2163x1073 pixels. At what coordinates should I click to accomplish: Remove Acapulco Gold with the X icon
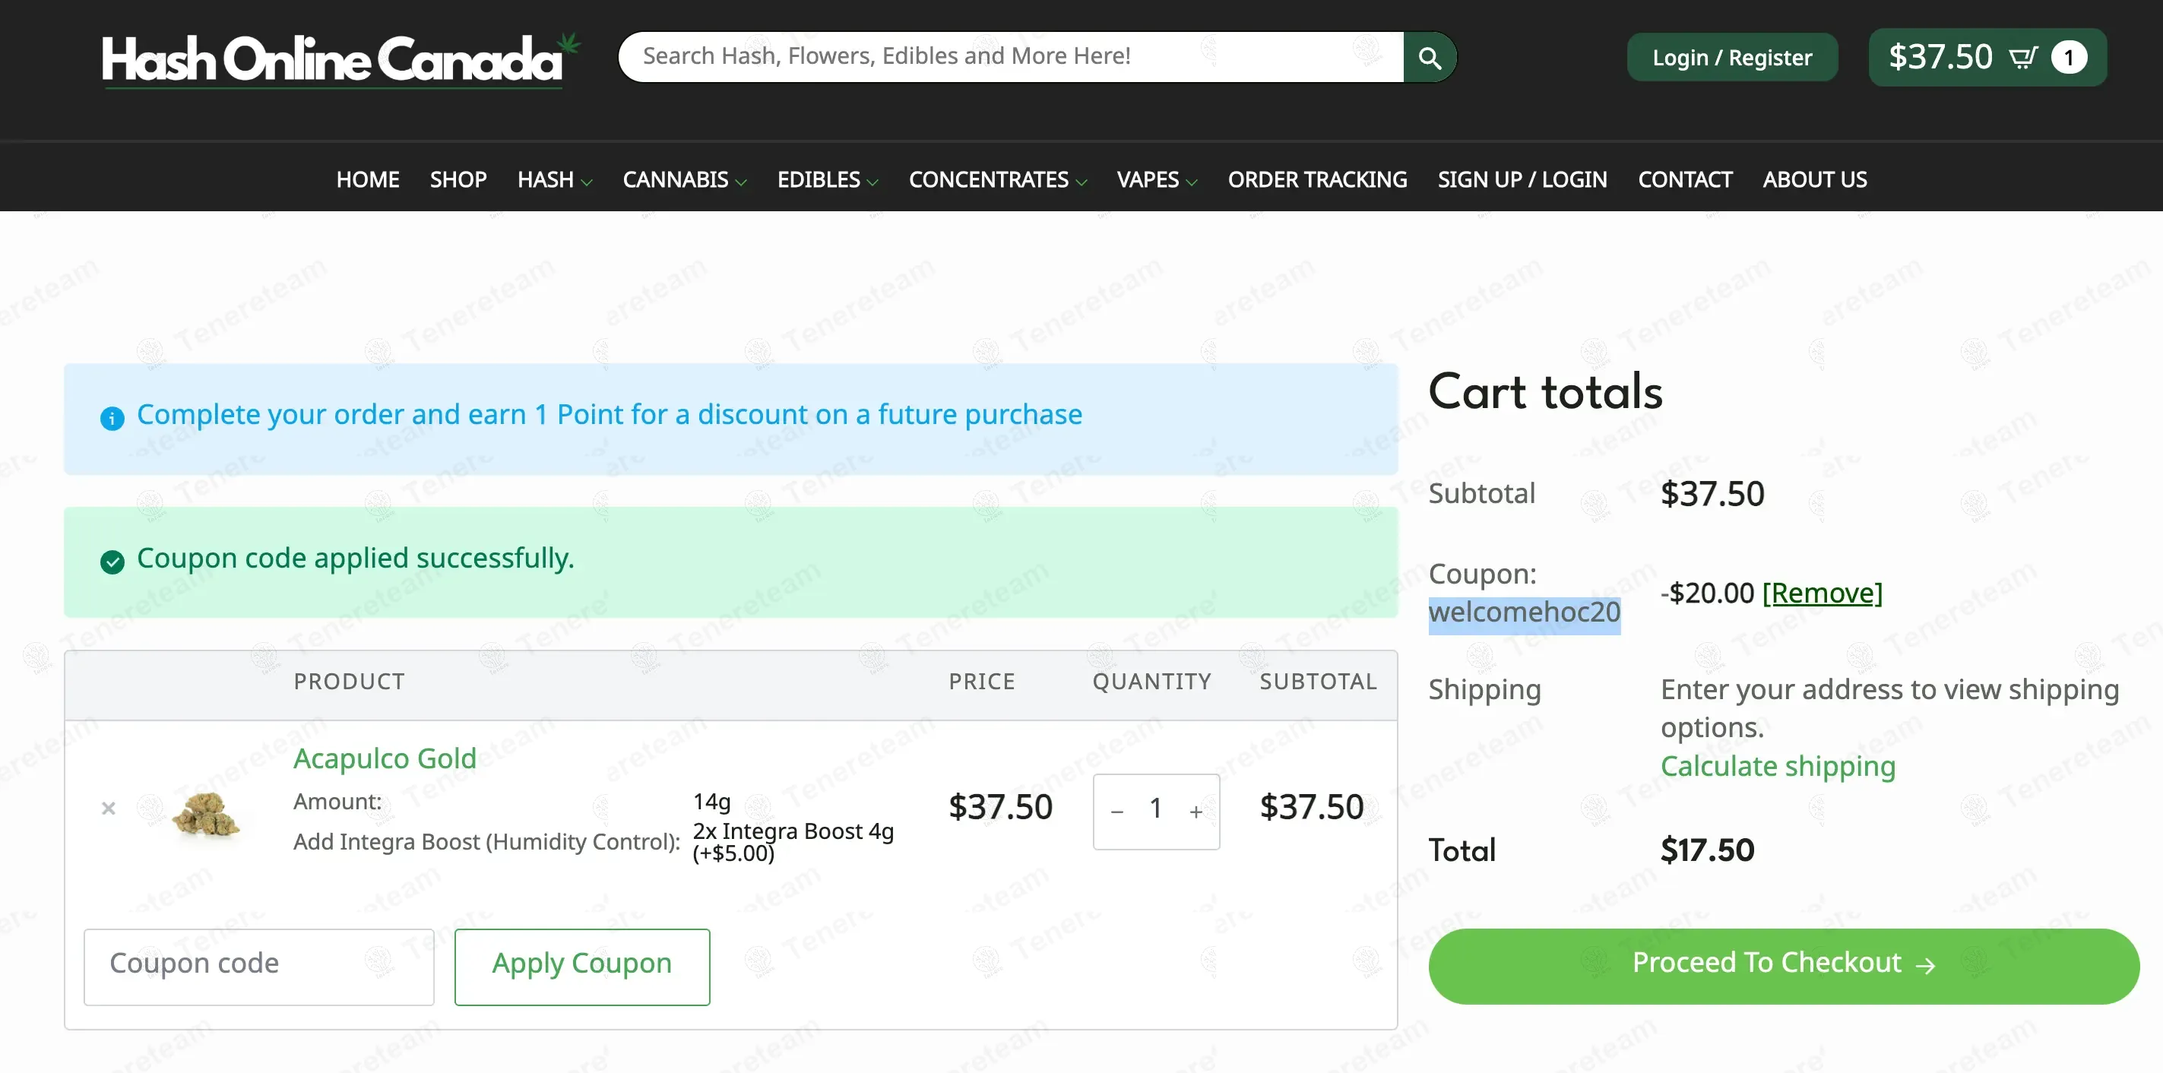pos(109,808)
